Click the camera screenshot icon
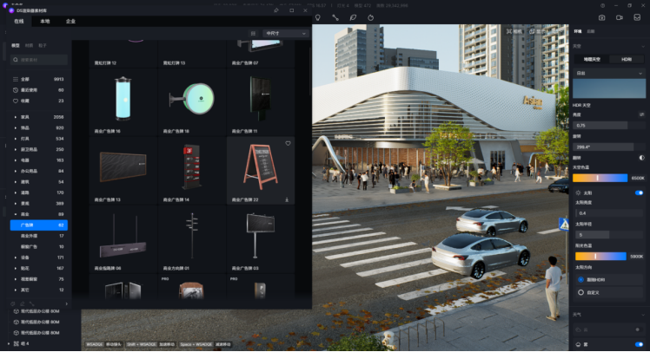Viewport: 650px width, 352px height. [x=601, y=17]
